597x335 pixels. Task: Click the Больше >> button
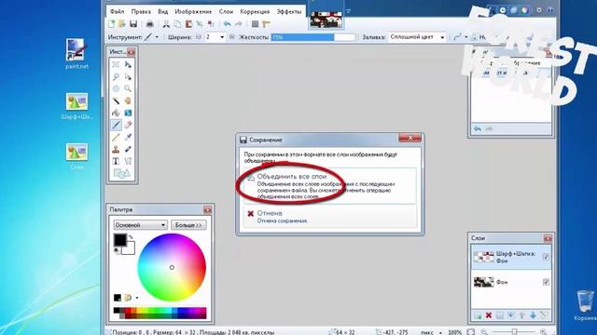coord(188,225)
